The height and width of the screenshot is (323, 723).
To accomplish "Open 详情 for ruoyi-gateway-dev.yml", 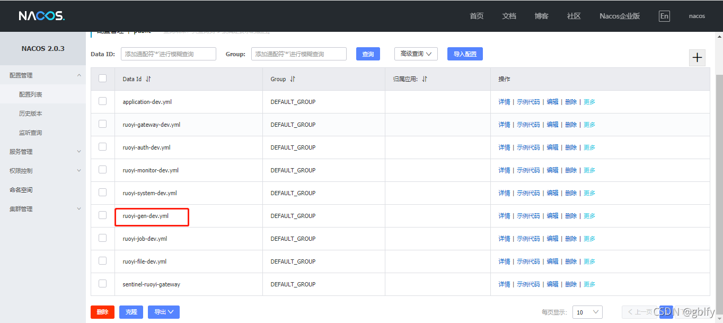I will pyautogui.click(x=504, y=125).
